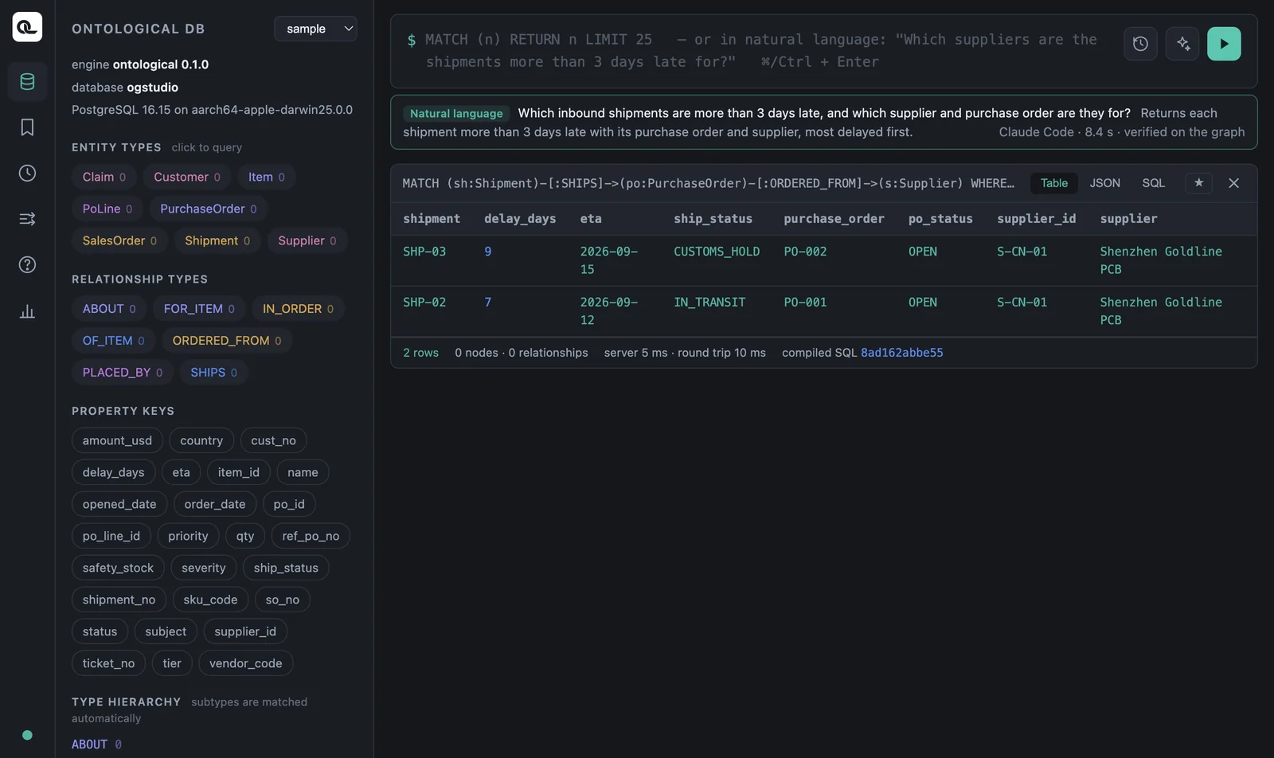Click the amount_usd property key
The height and width of the screenshot is (758, 1274).
coord(117,440)
